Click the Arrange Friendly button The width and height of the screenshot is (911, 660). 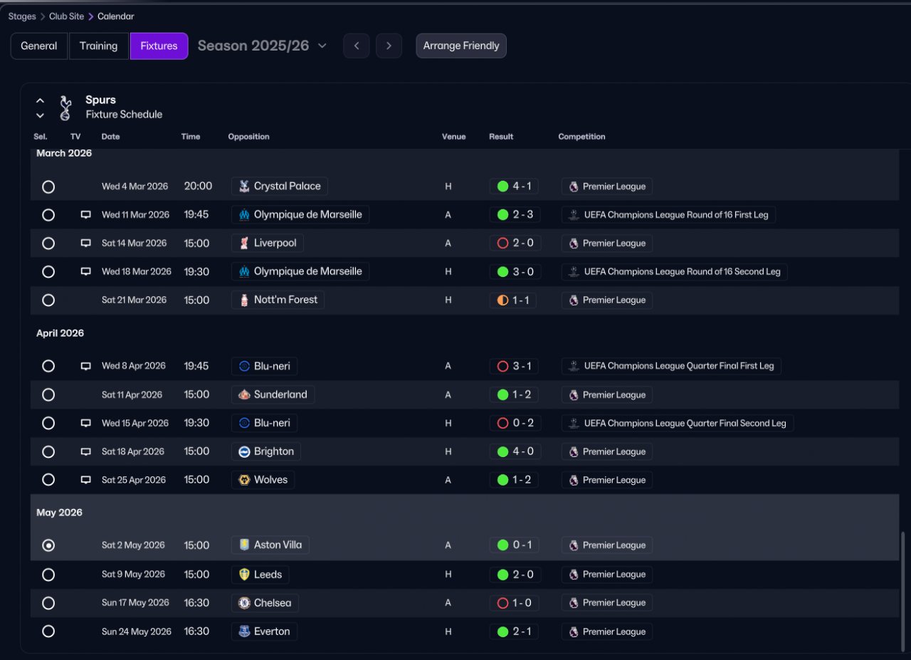[x=461, y=46]
